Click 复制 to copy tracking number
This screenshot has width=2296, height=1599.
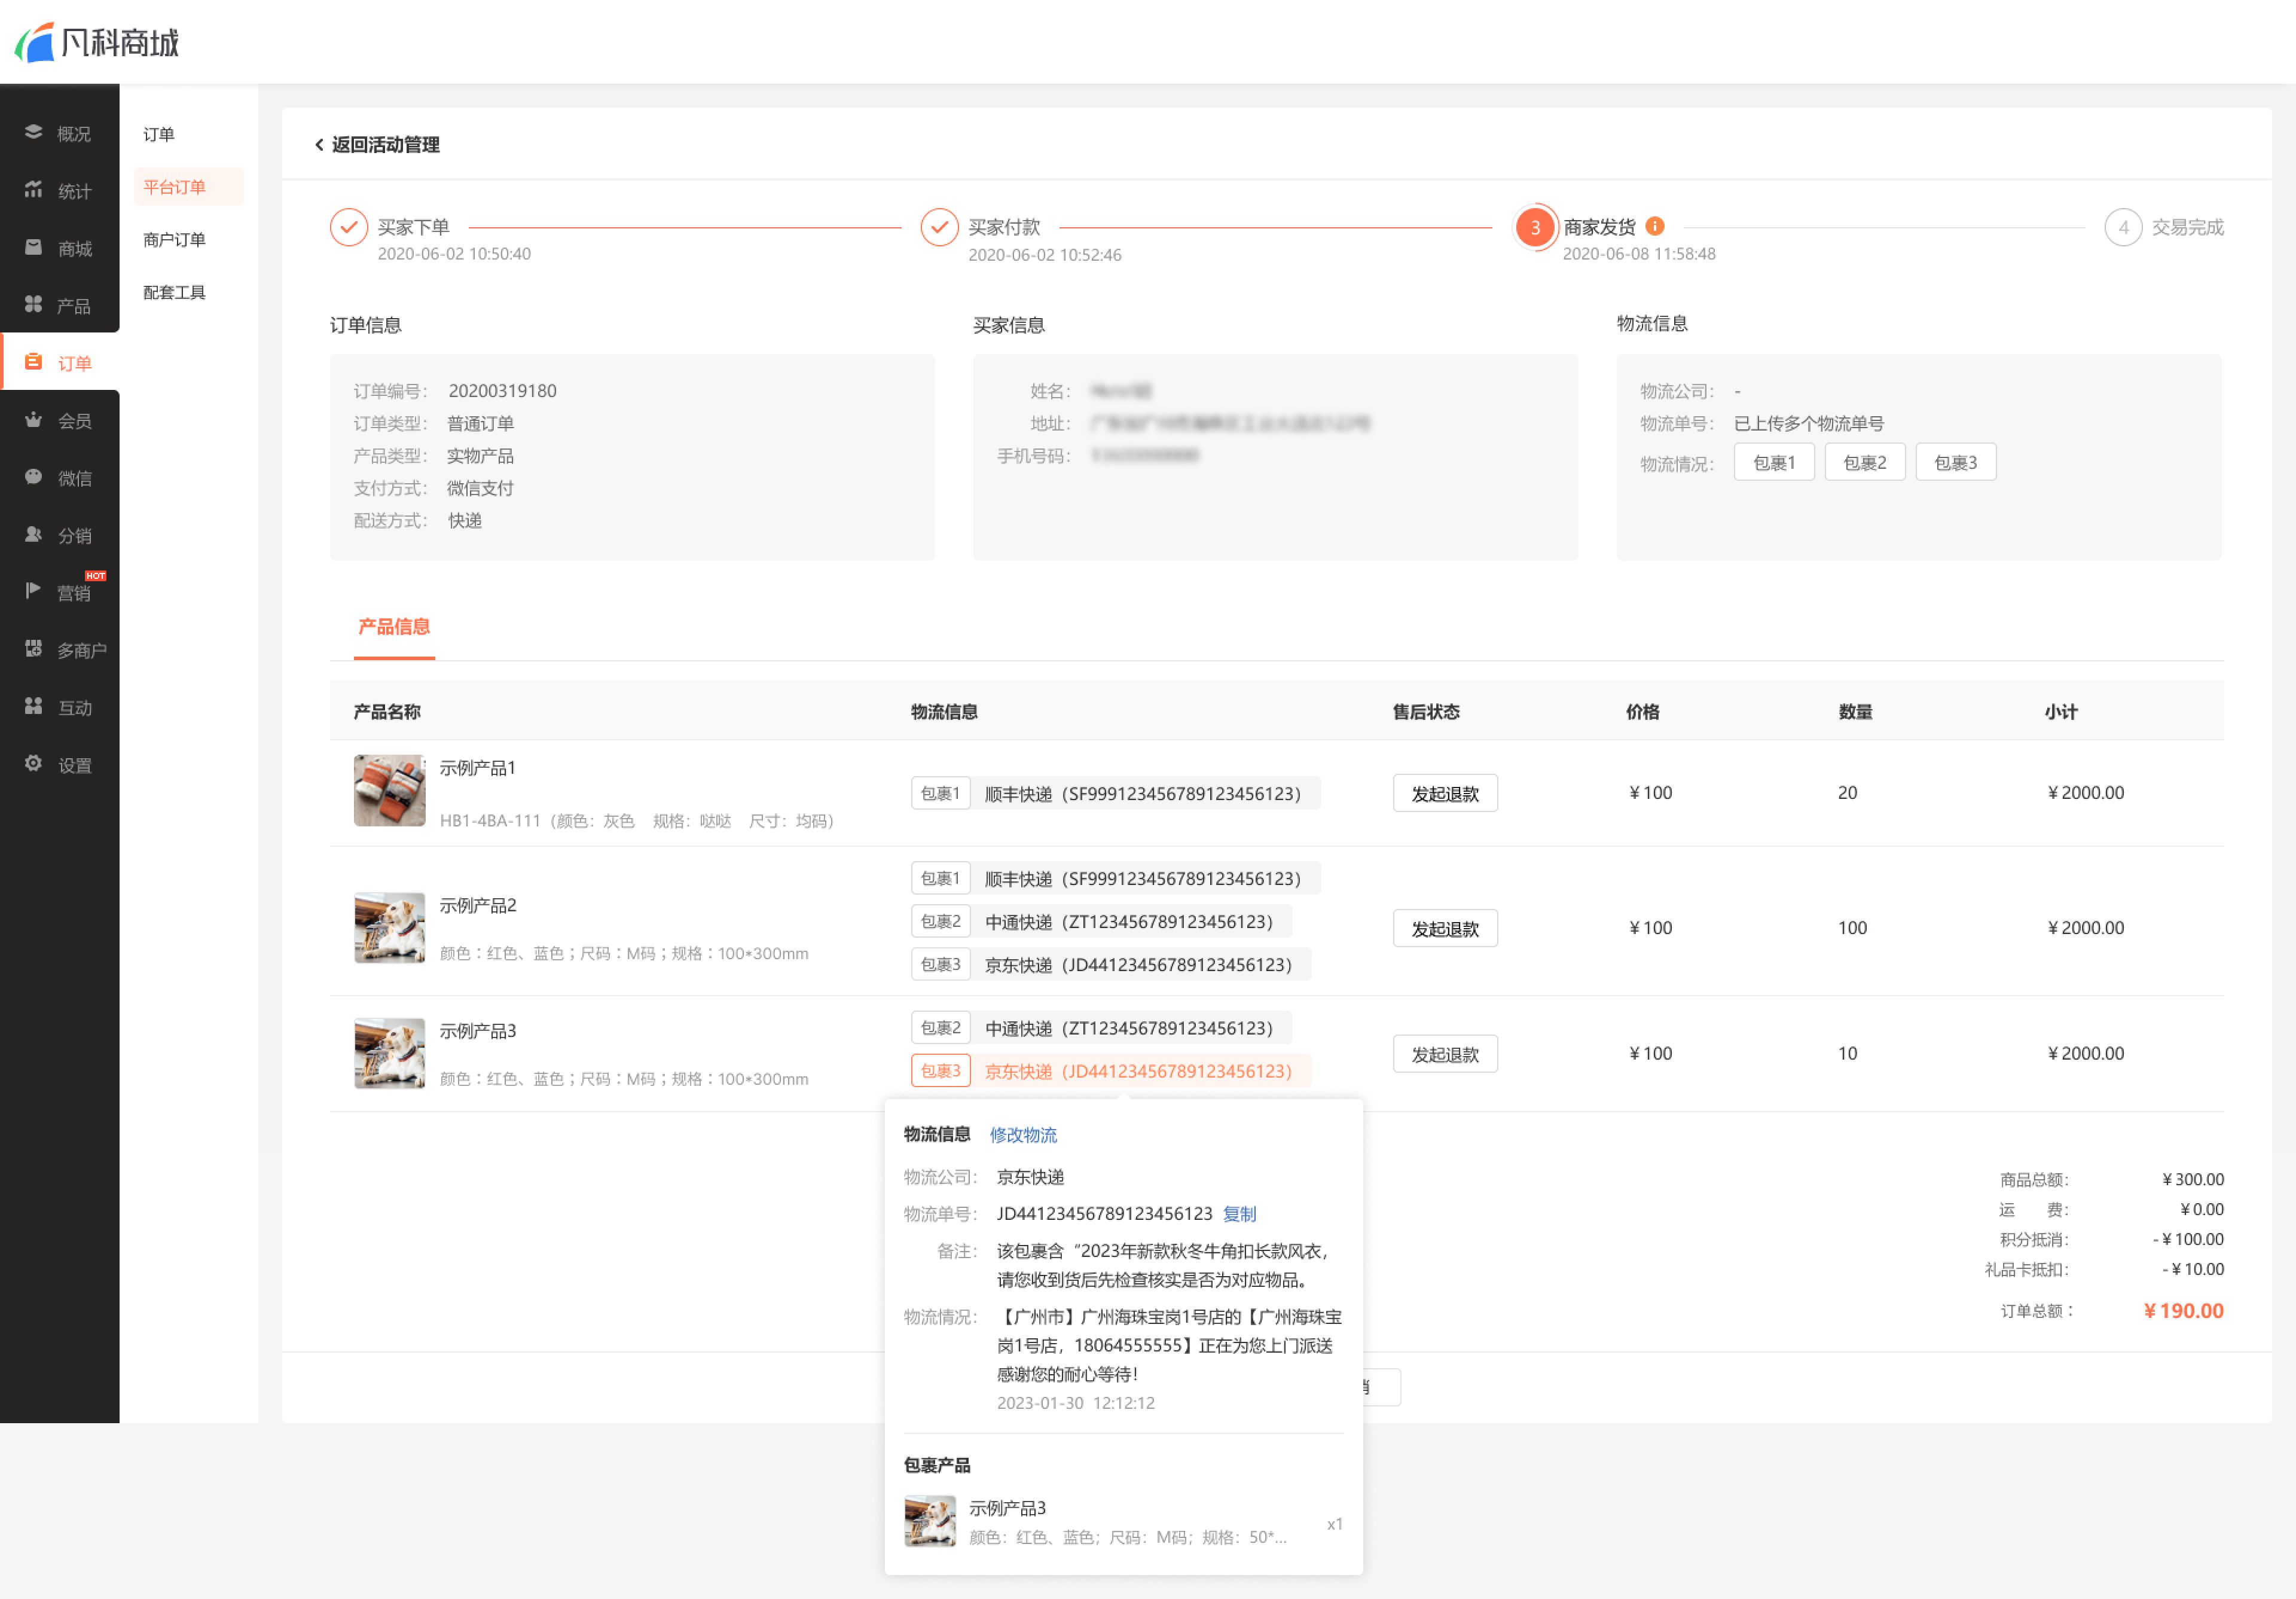coord(1239,1214)
